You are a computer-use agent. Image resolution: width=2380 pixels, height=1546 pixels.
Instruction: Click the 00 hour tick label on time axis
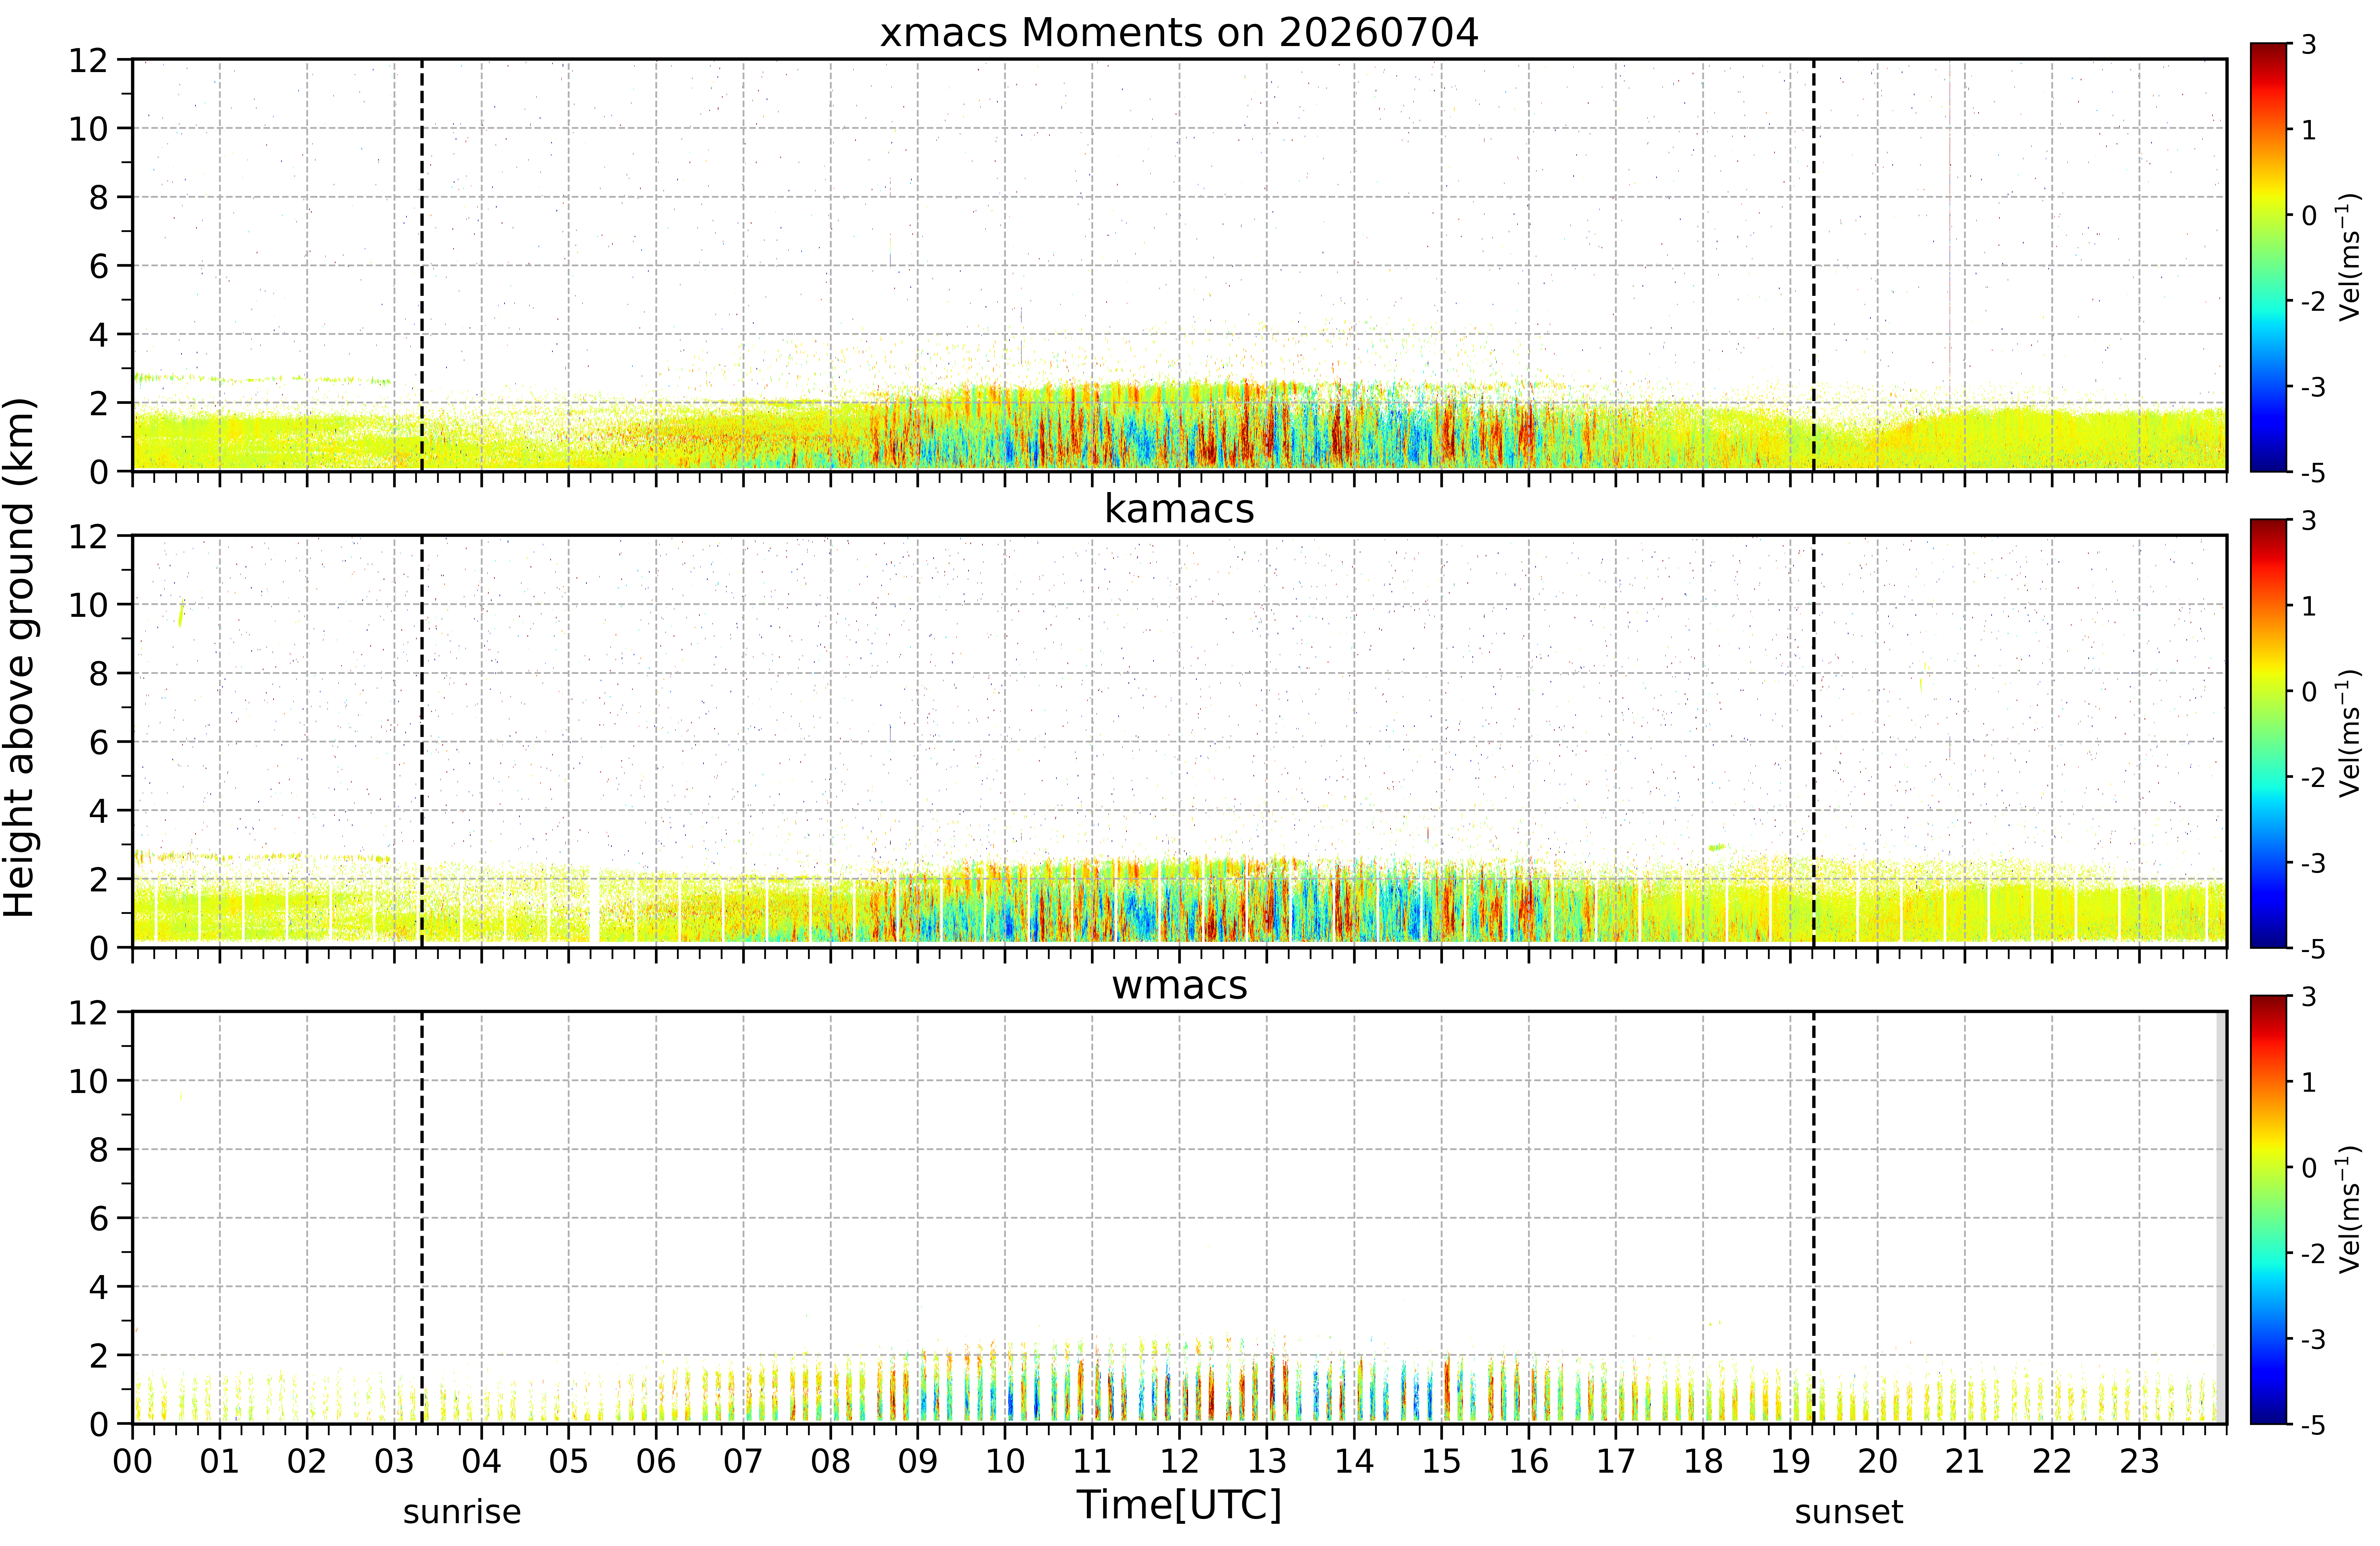click(132, 1461)
